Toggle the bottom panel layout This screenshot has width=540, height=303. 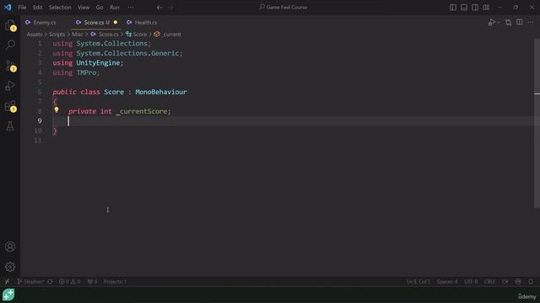(x=464, y=8)
